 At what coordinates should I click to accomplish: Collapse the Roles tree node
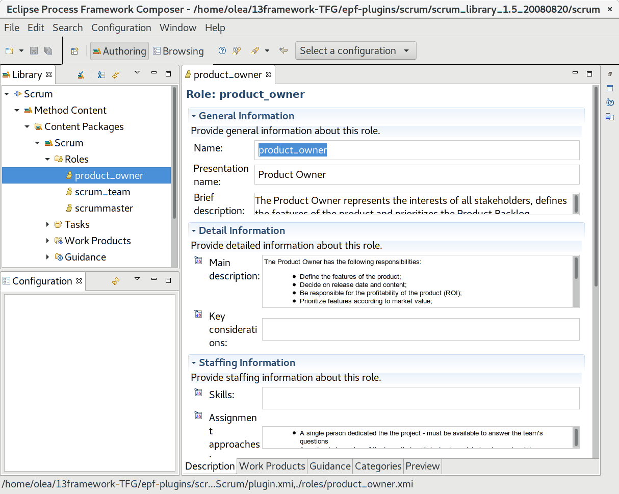(x=47, y=159)
